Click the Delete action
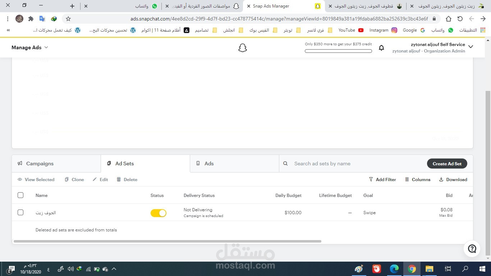The height and width of the screenshot is (276, 491). (x=127, y=180)
